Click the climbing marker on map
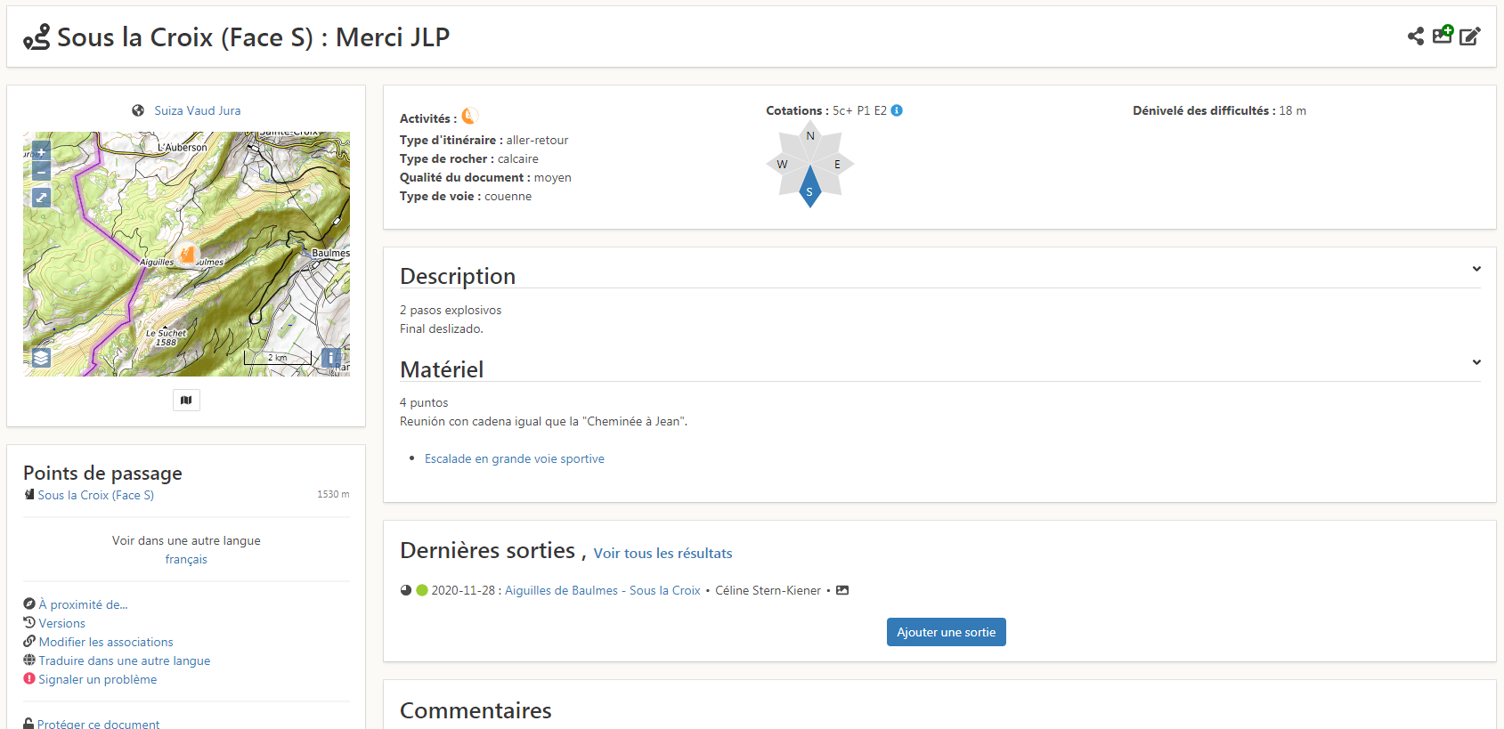 186,254
